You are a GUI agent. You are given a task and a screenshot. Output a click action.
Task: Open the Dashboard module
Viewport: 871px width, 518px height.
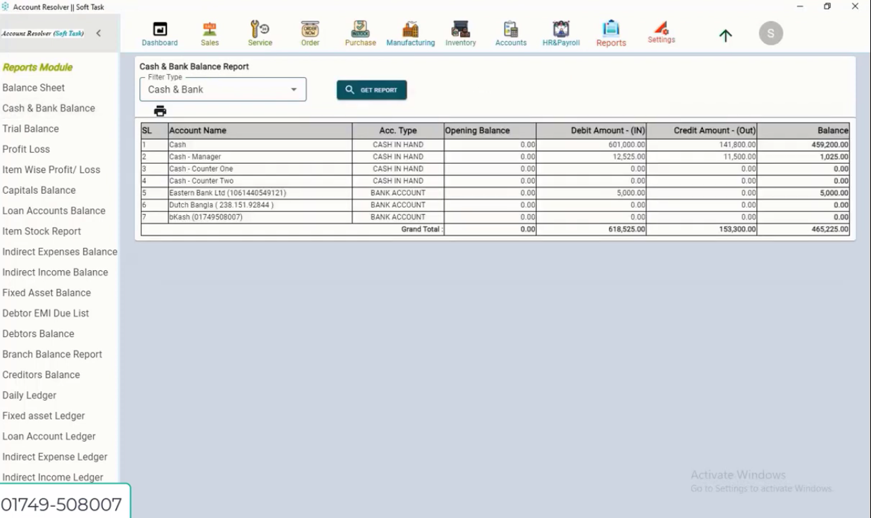[159, 32]
